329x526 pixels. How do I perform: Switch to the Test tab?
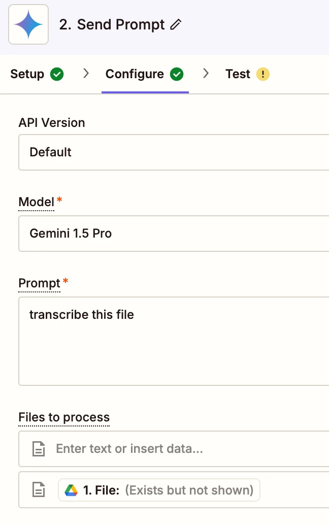pos(247,74)
